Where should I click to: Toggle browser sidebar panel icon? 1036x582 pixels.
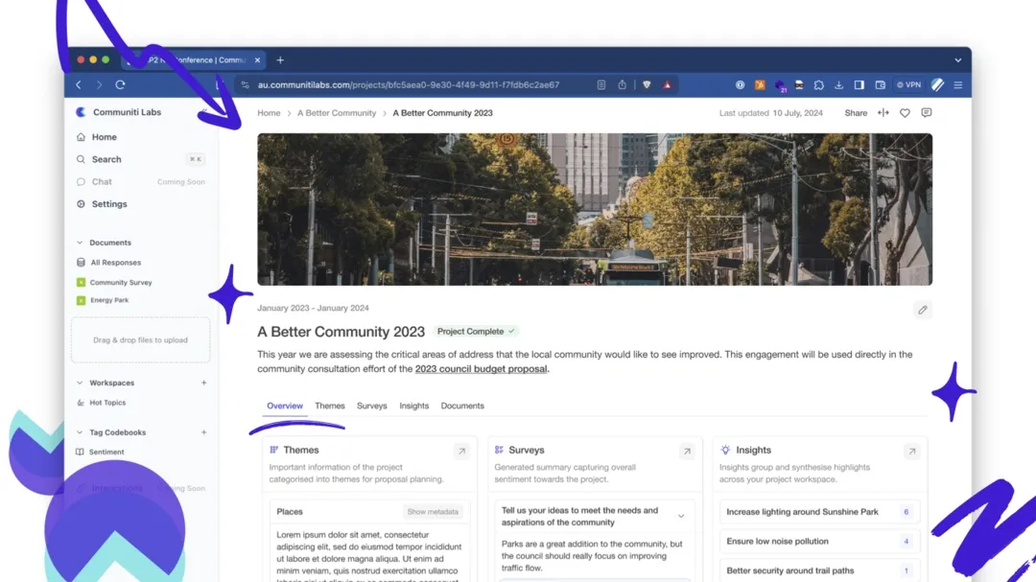click(859, 84)
